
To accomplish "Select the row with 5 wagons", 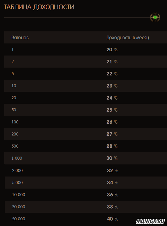I will [x=86, y=74].
